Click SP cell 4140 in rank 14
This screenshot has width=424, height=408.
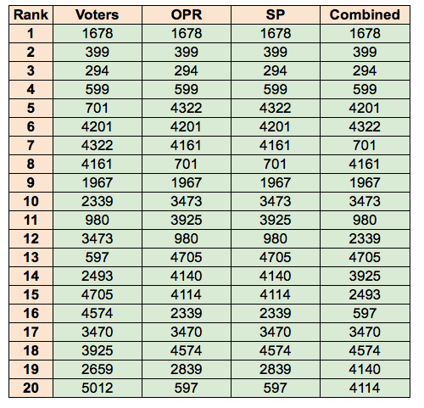[x=276, y=276]
